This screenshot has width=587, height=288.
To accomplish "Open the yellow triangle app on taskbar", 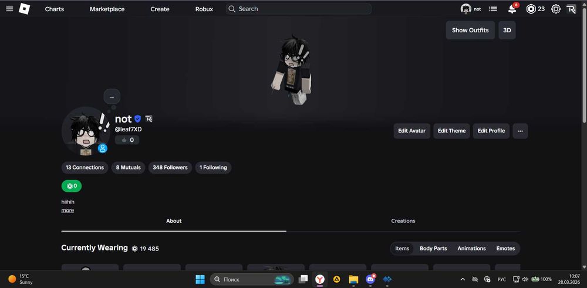I will 336,279.
